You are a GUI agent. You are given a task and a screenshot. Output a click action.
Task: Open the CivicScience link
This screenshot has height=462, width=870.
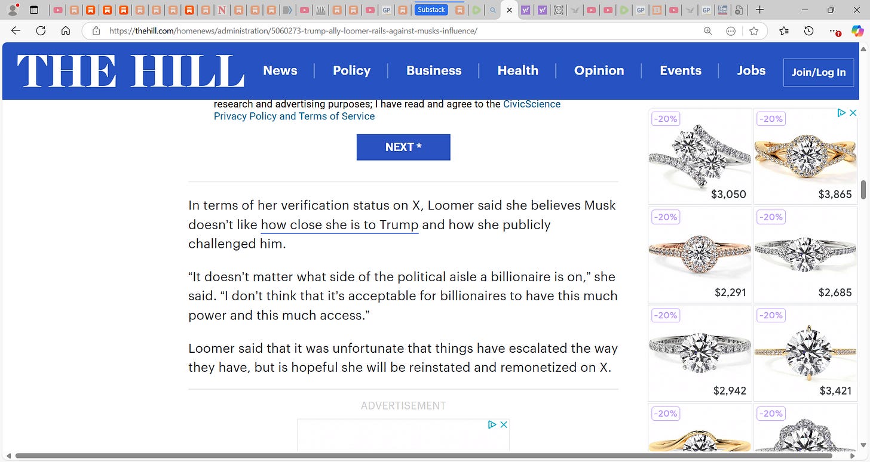[x=532, y=104]
